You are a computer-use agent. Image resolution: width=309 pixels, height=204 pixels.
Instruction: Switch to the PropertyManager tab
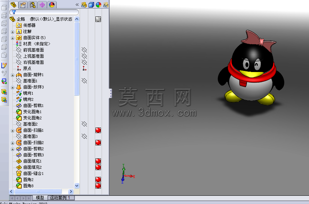coord(23,5)
